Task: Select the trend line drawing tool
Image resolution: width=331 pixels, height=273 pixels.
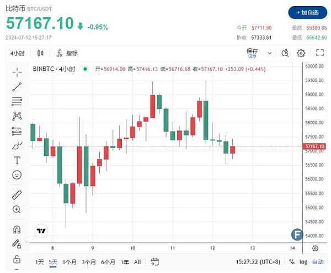Action: click(17, 86)
